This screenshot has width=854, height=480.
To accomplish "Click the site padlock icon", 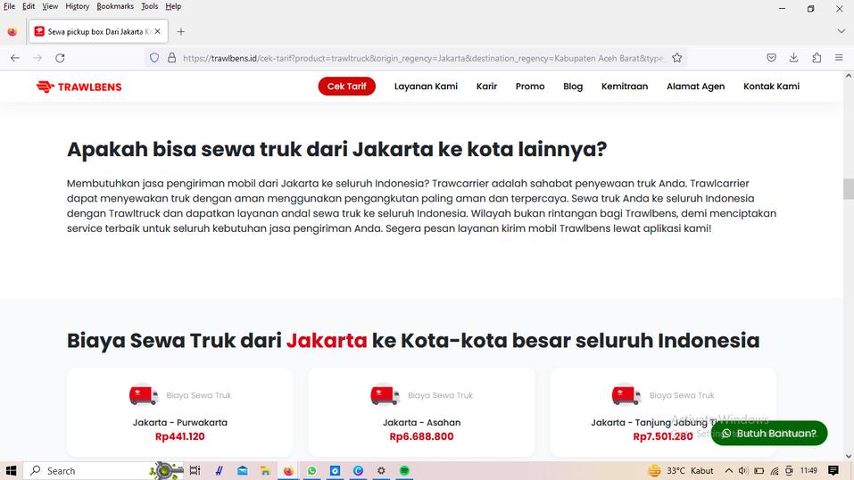I will pos(171,58).
